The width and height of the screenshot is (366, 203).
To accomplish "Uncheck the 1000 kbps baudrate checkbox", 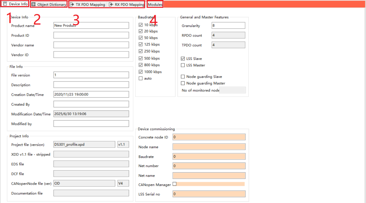I will [141, 72].
